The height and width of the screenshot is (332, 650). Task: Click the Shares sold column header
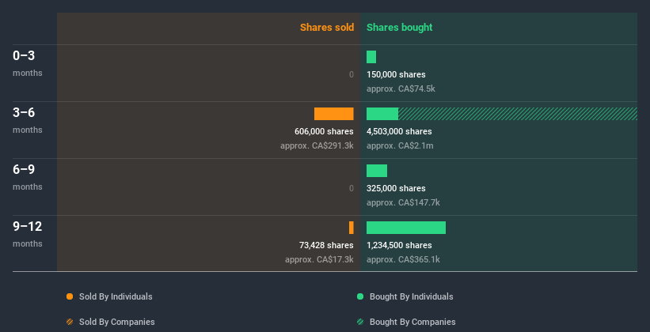[x=327, y=28]
